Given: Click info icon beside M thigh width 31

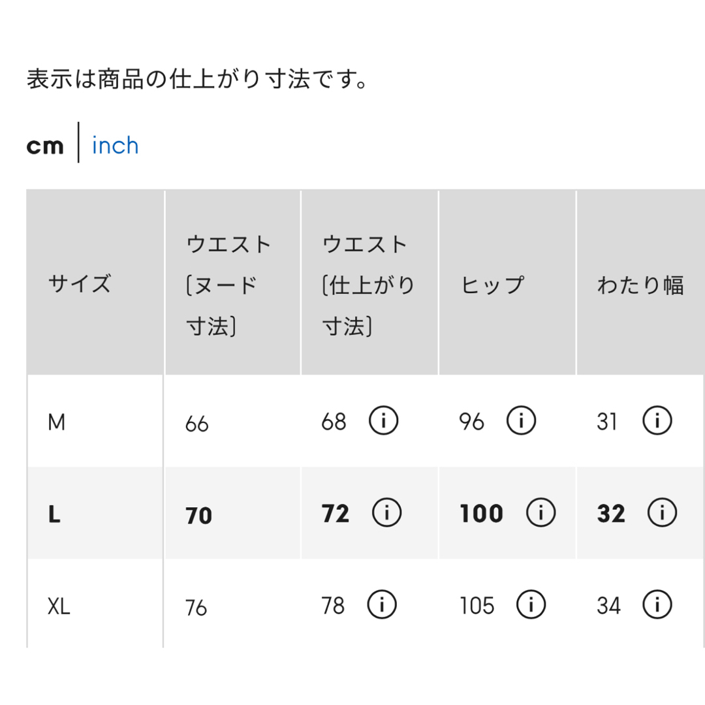Looking at the screenshot, I should [x=657, y=420].
